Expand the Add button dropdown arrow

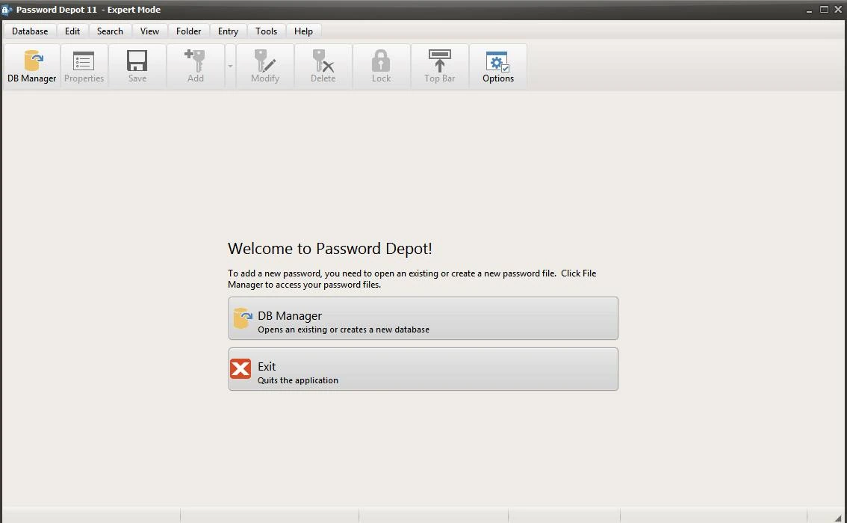point(230,66)
